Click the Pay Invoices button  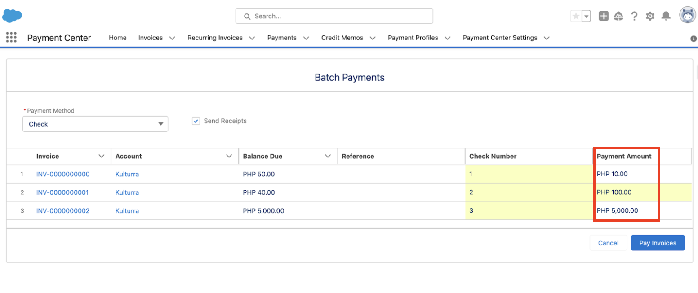658,243
